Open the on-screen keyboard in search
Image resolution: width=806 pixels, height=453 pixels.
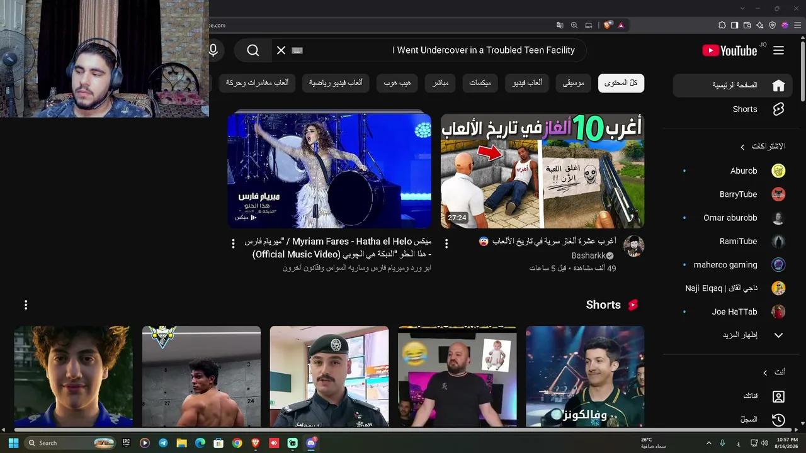pyautogui.click(x=298, y=50)
